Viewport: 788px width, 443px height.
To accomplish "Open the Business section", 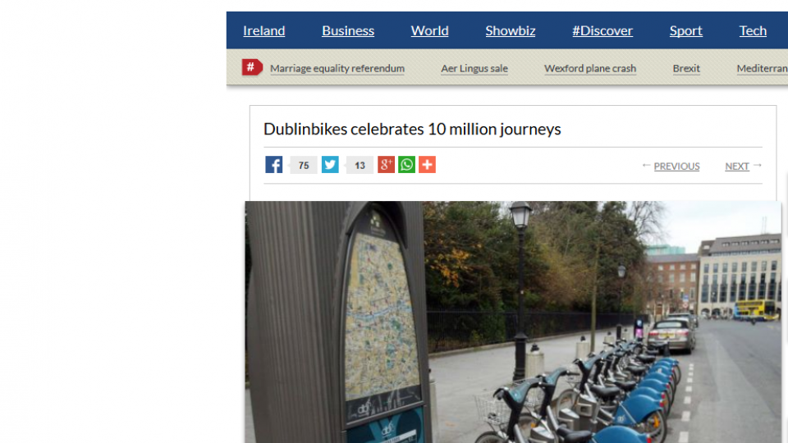I will point(348,30).
